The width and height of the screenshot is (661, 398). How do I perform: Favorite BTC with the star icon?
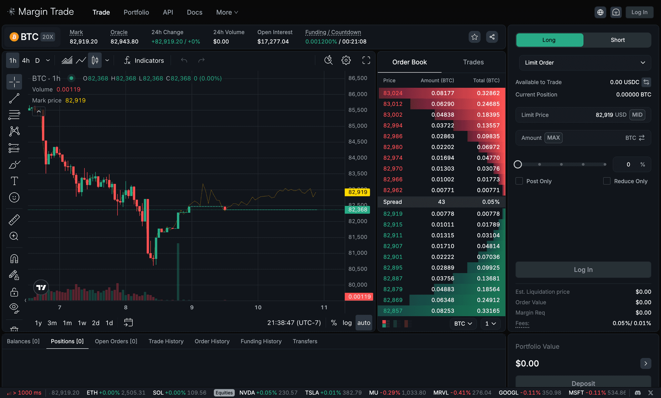coord(474,37)
